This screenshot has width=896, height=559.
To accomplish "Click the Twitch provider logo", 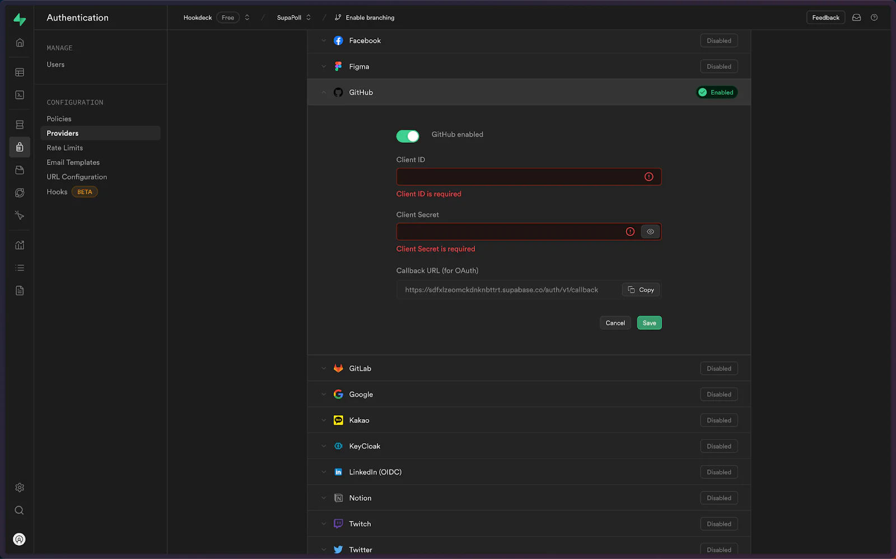I will coord(338,524).
